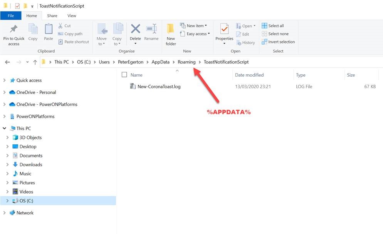The height and width of the screenshot is (234, 383).
Task: Open the Easy access dropdown
Action: [x=195, y=34]
